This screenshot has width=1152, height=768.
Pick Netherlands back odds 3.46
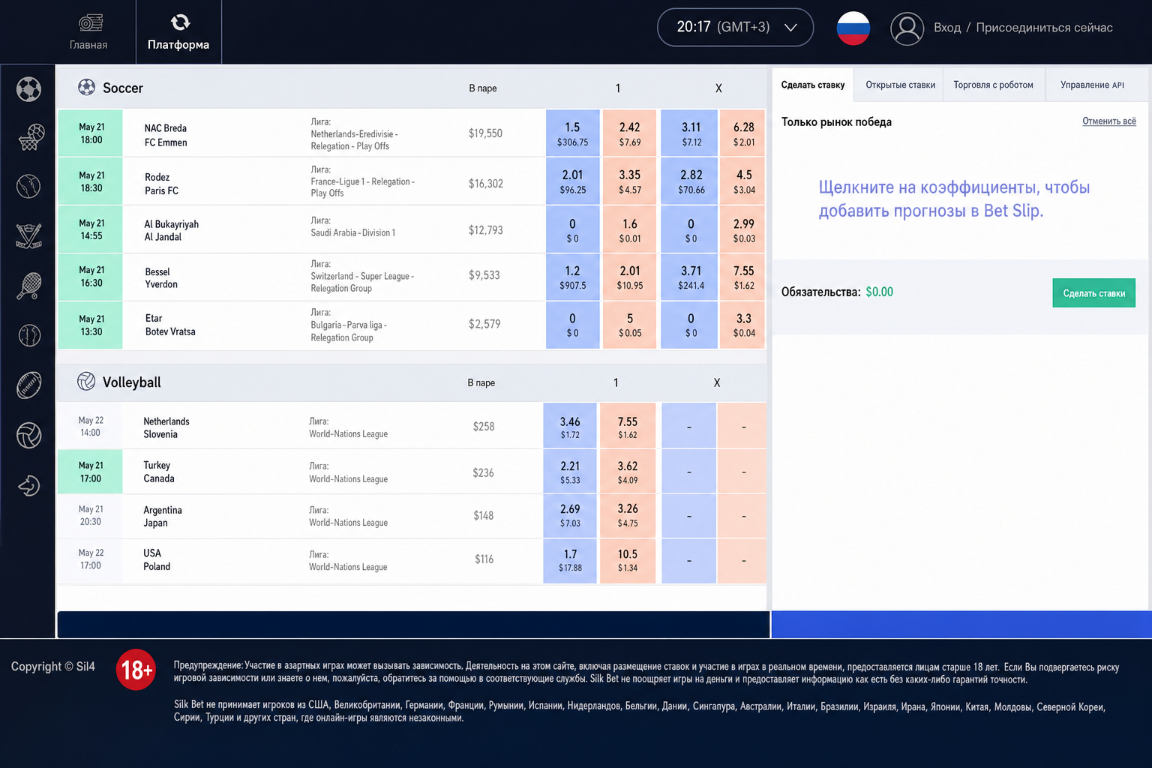point(570,427)
